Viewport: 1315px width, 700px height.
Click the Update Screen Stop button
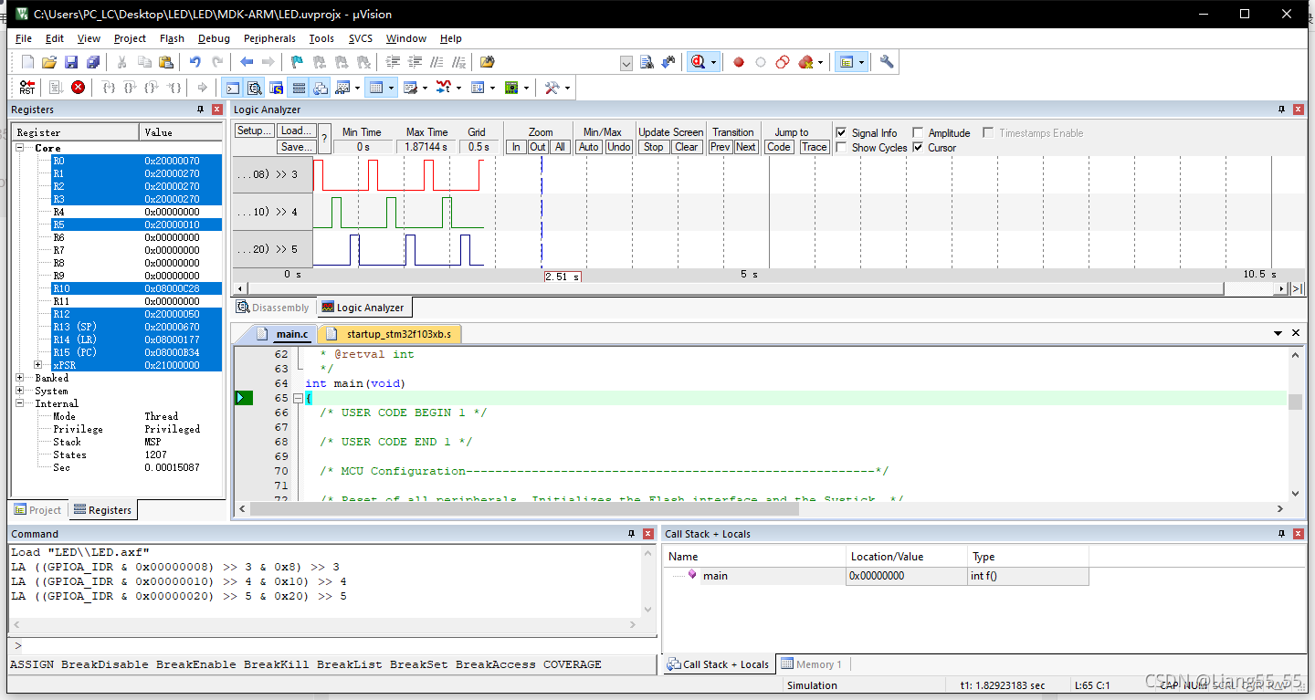653,147
